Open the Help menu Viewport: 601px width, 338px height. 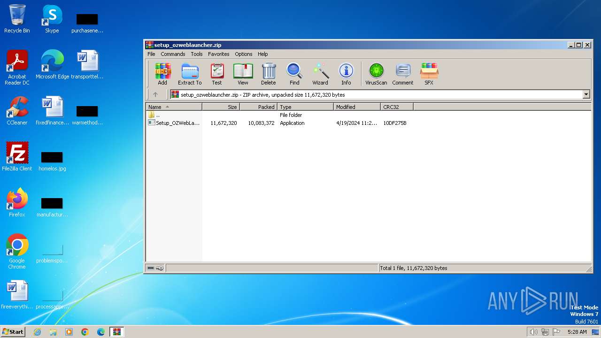[263, 54]
